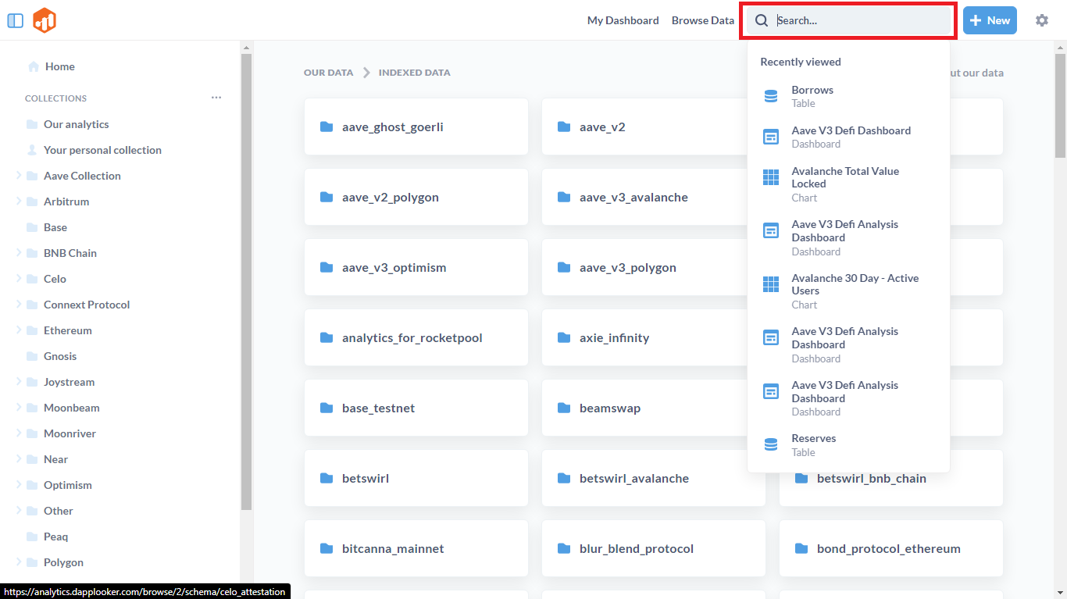
Task: Open Avalanche Total Value Locked chart
Action: (844, 184)
